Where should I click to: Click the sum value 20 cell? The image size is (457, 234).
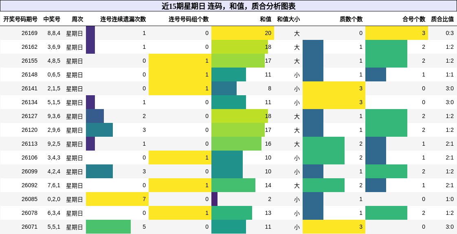(243, 33)
